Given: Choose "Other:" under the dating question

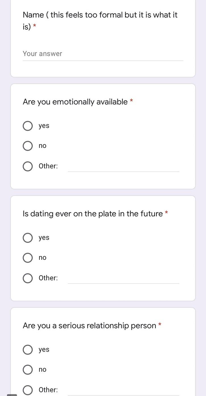Looking at the screenshot, I should pyautogui.click(x=28, y=278).
